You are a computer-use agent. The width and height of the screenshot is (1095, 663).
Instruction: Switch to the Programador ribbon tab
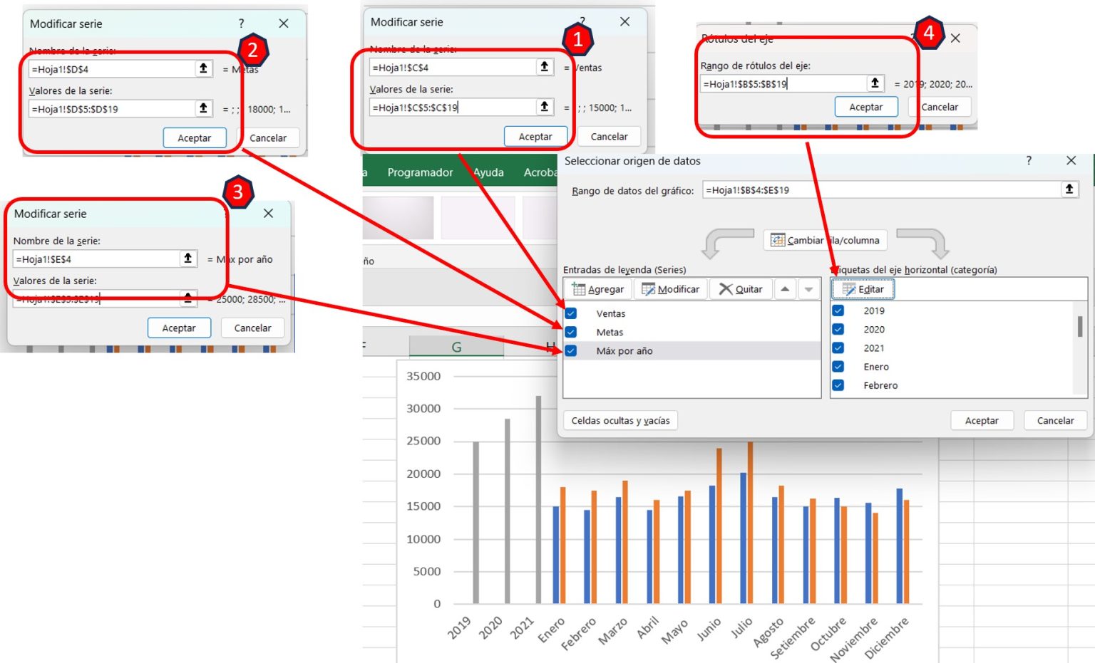(x=420, y=172)
